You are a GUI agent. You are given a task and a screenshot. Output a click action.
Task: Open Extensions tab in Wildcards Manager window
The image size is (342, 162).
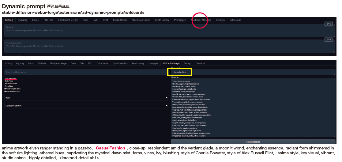click(200, 63)
